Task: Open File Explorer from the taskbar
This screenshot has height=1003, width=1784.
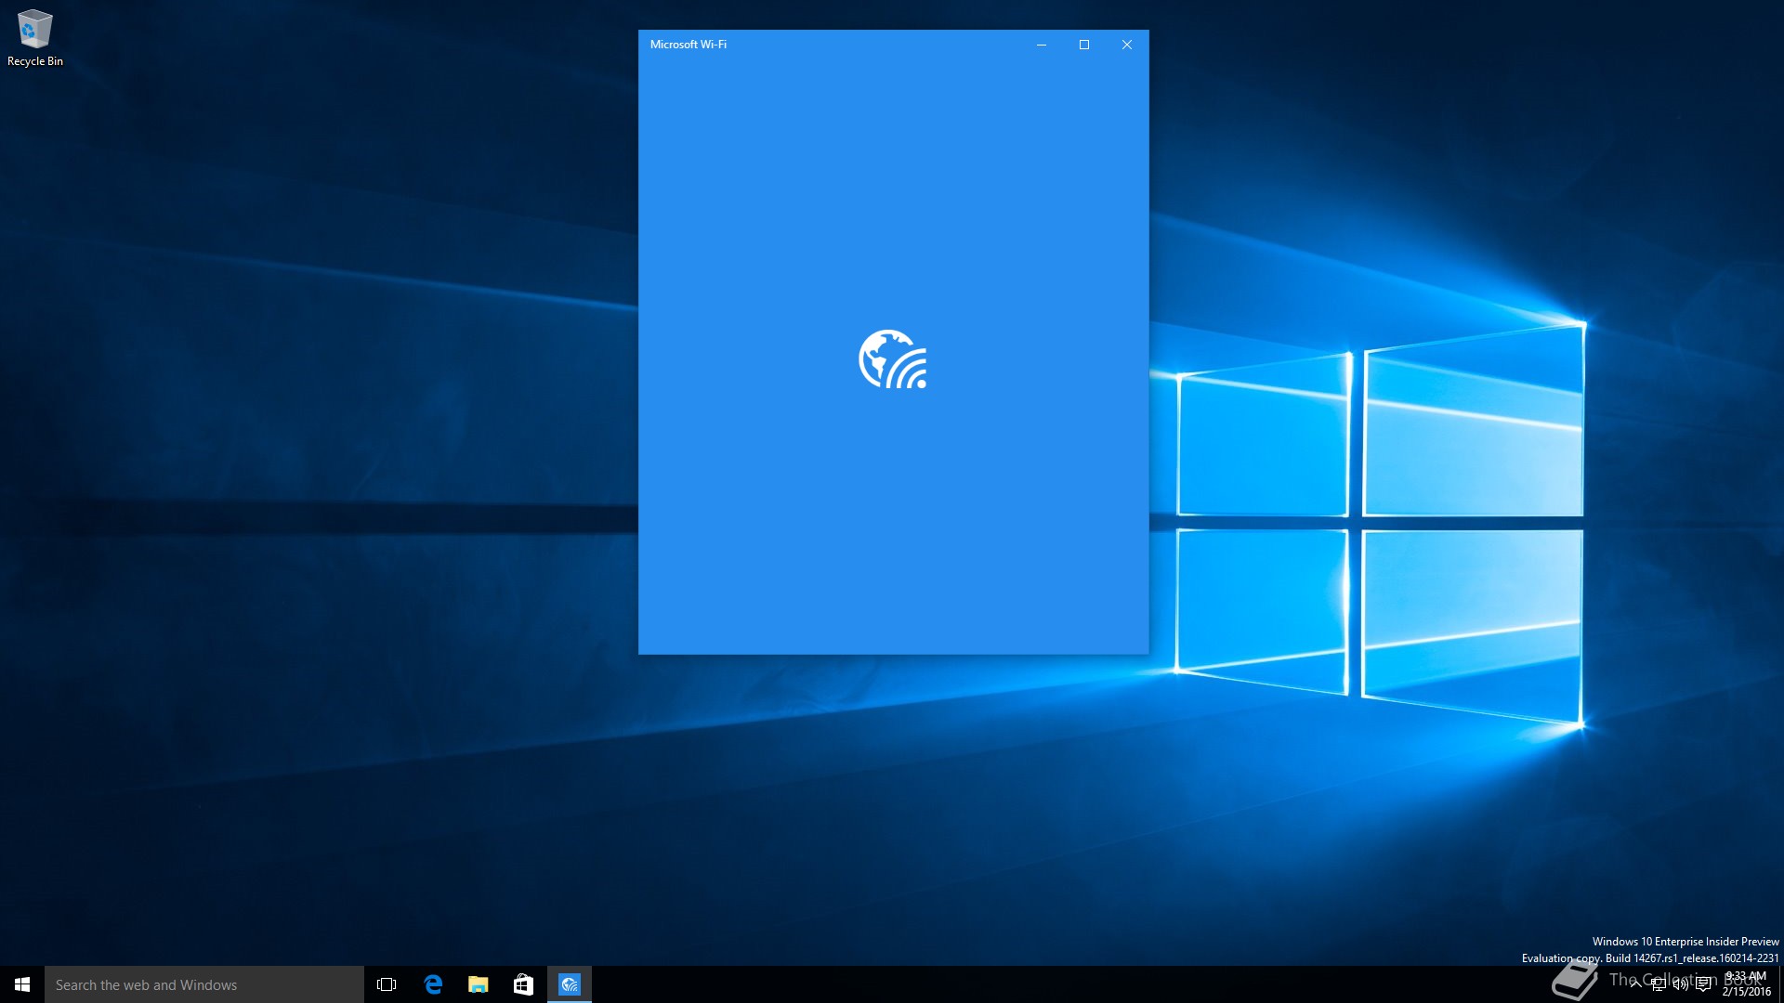Action: (479, 984)
